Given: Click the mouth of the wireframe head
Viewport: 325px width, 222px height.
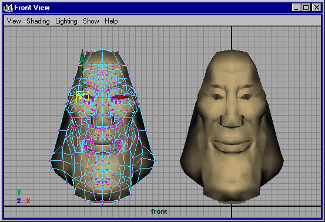Looking at the screenshot, I should tap(102, 143).
